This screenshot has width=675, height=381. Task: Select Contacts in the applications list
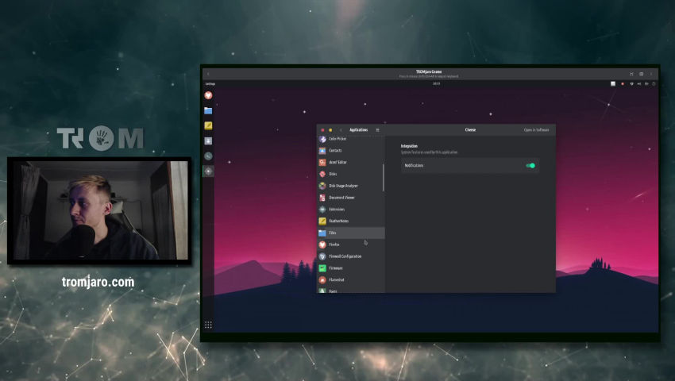[335, 150]
